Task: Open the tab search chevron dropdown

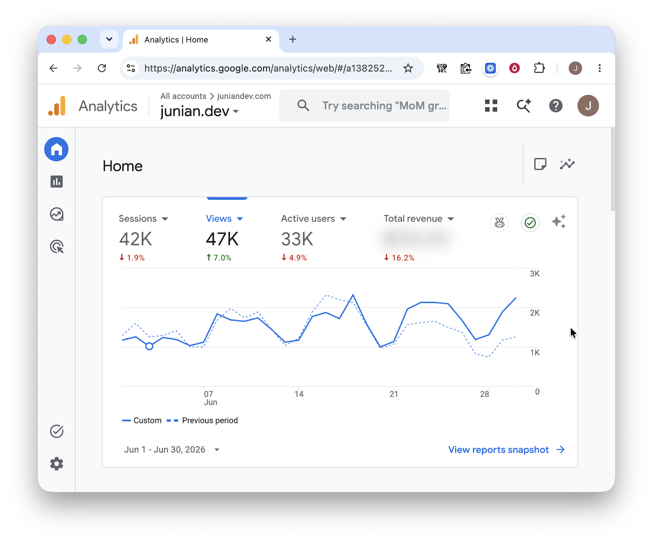Action: [109, 39]
